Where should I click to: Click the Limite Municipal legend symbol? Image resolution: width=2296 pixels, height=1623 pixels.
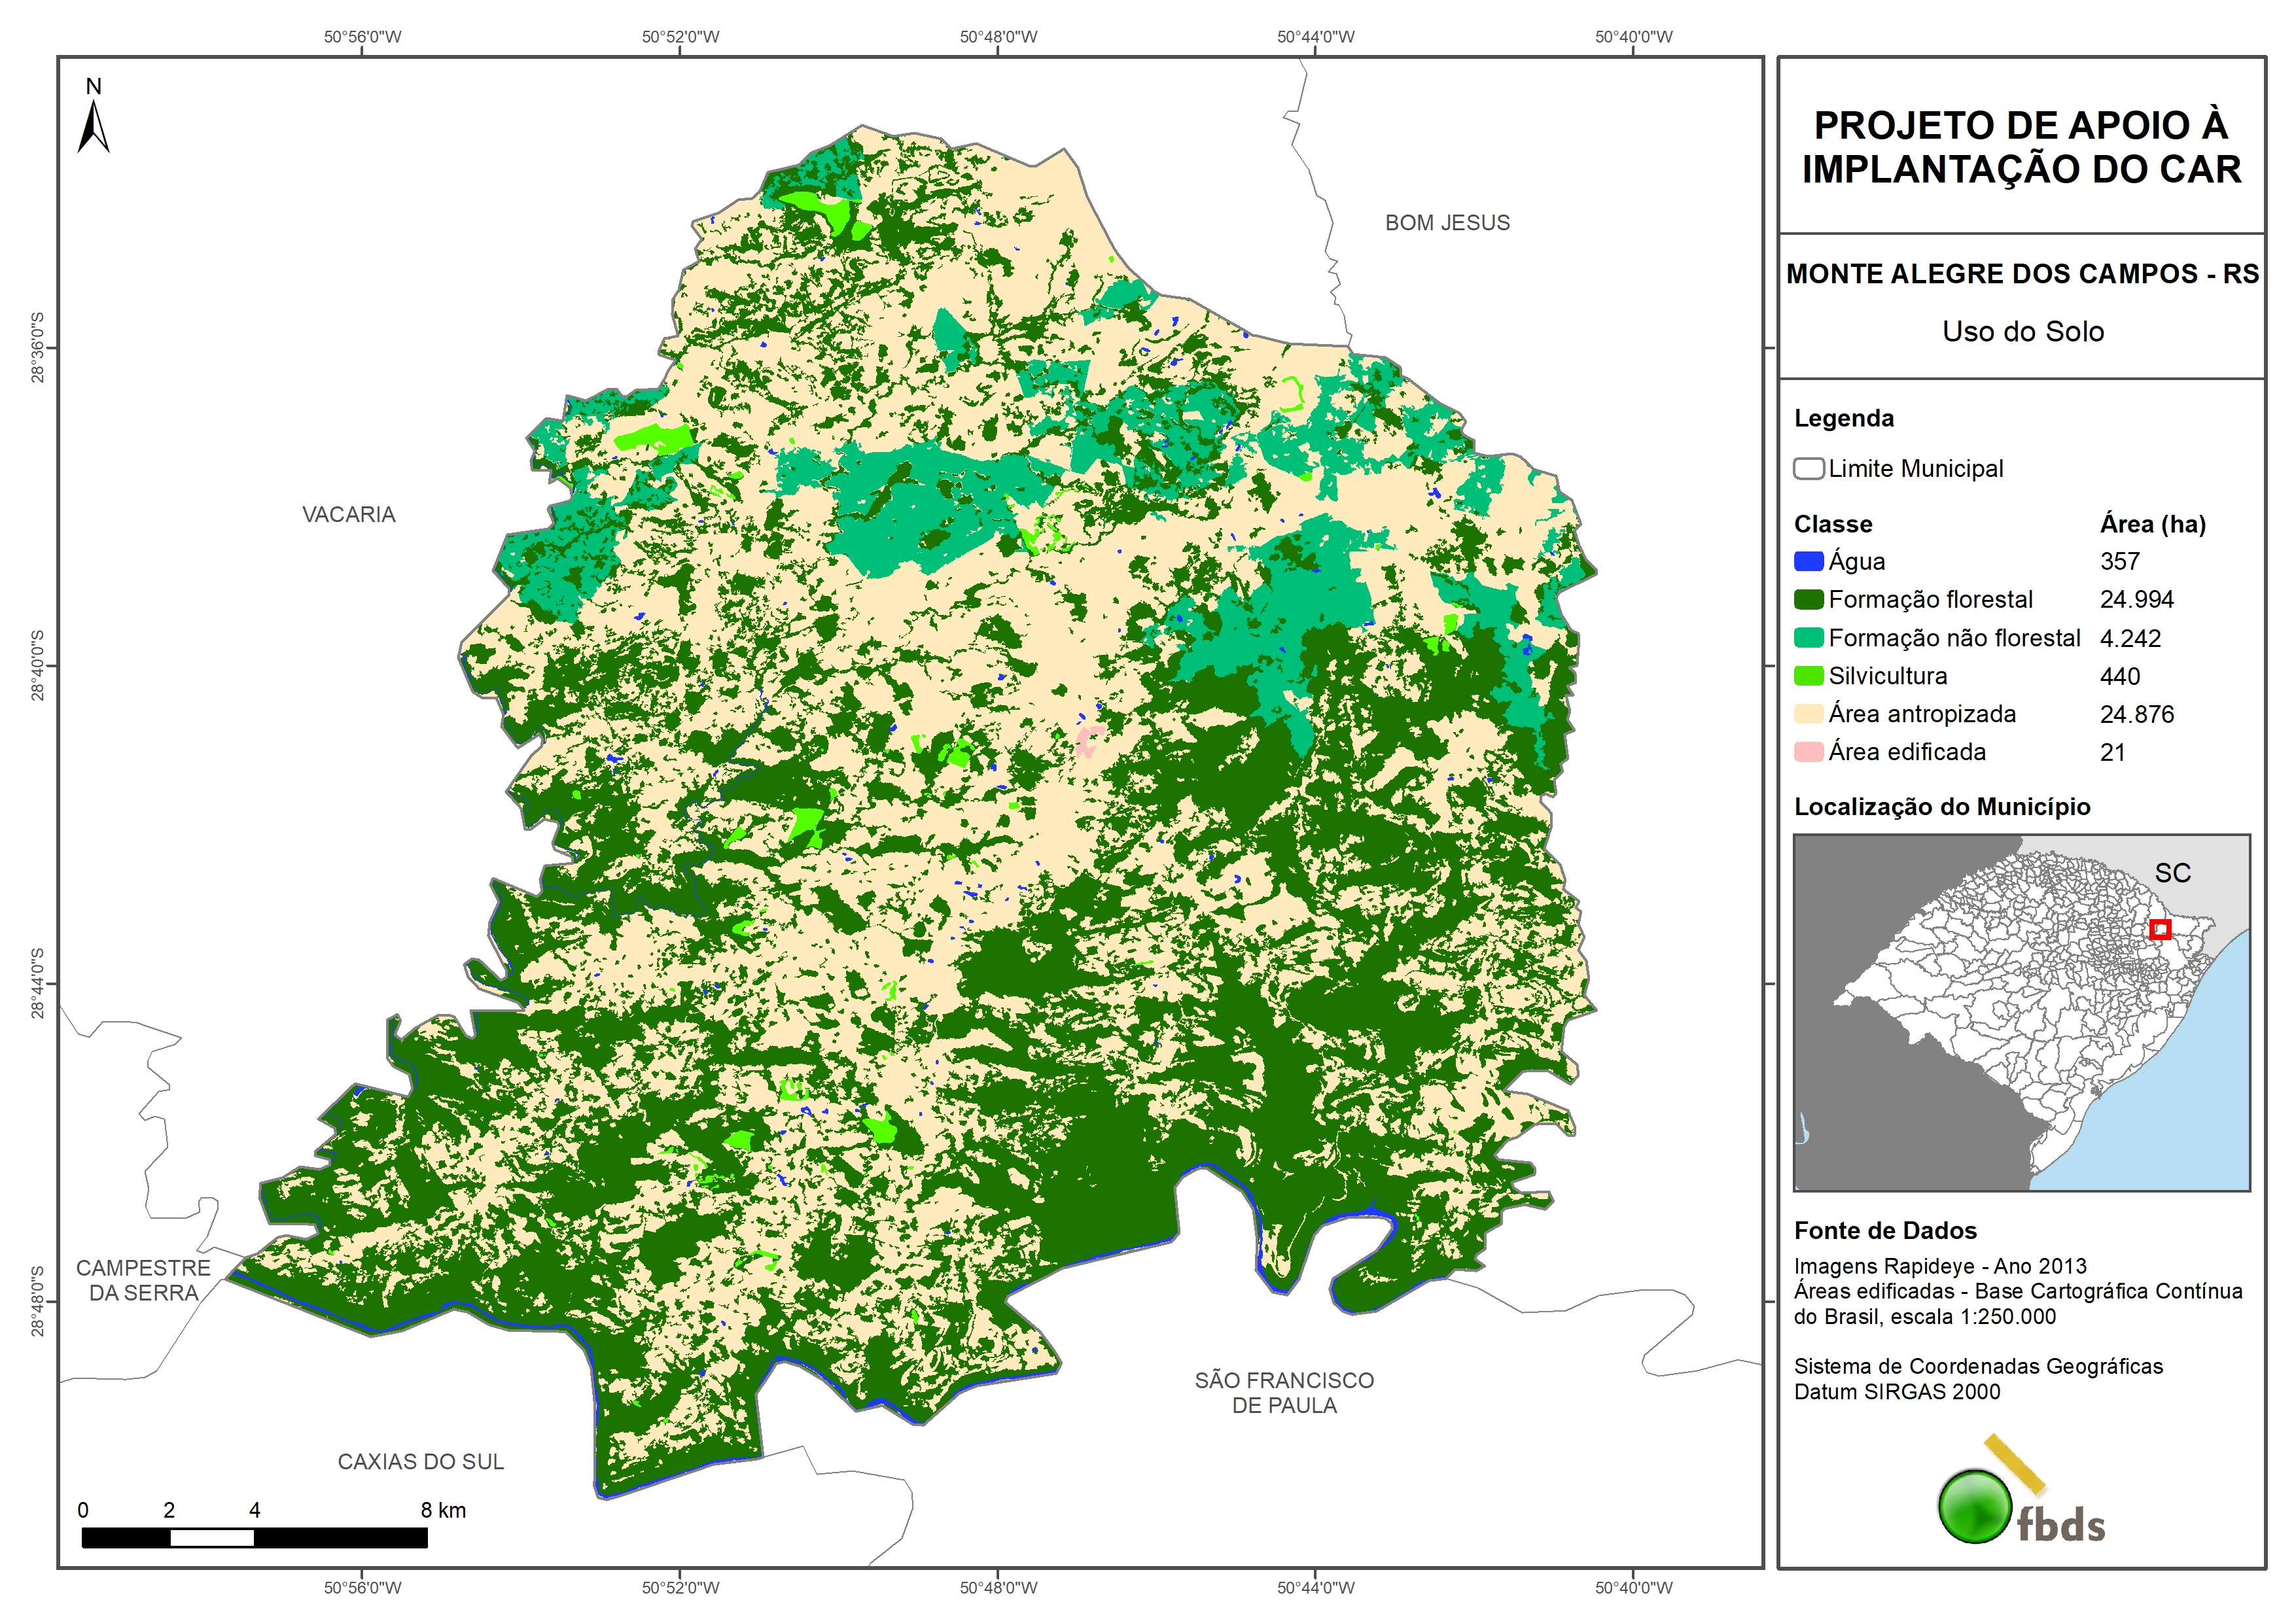(1808, 469)
